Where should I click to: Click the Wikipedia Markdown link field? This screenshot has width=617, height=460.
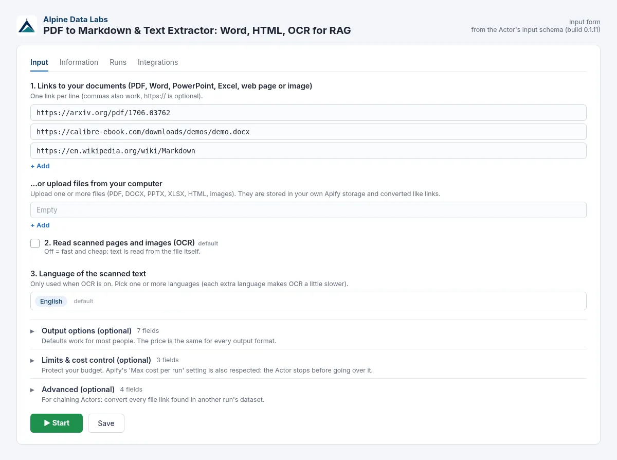coord(308,151)
